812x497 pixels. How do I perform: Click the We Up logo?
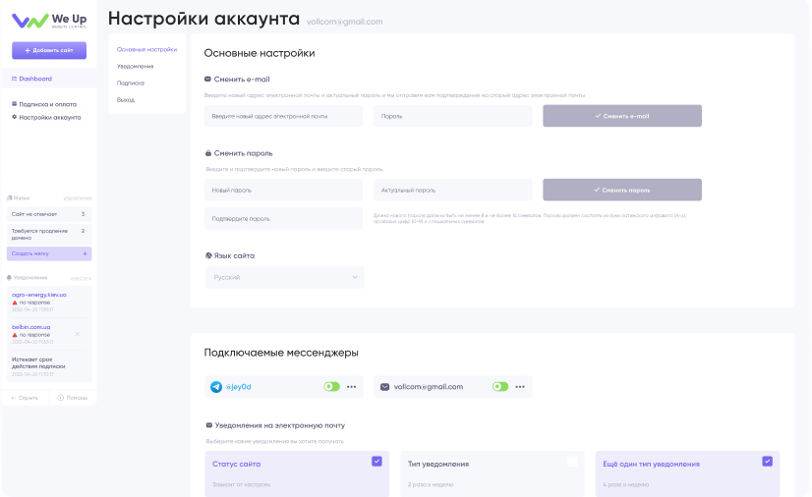pyautogui.click(x=48, y=21)
